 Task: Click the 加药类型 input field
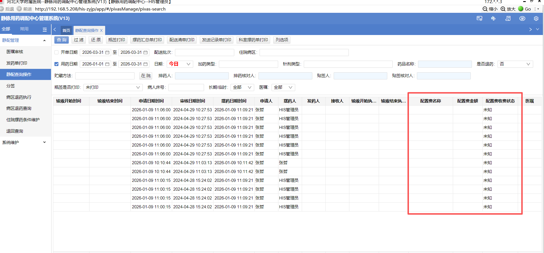coord(248,64)
